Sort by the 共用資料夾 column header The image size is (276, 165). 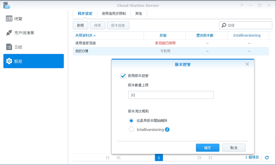pos(85,35)
